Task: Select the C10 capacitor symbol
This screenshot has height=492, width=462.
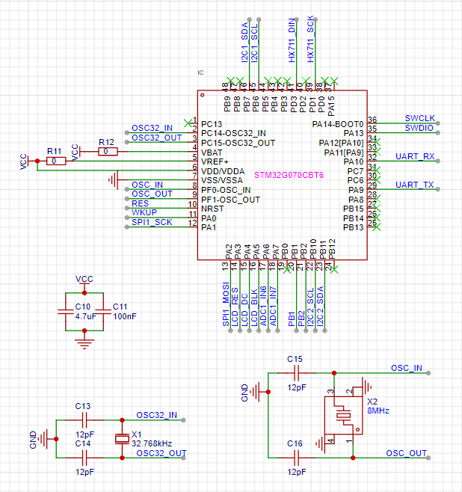Action: [66, 311]
